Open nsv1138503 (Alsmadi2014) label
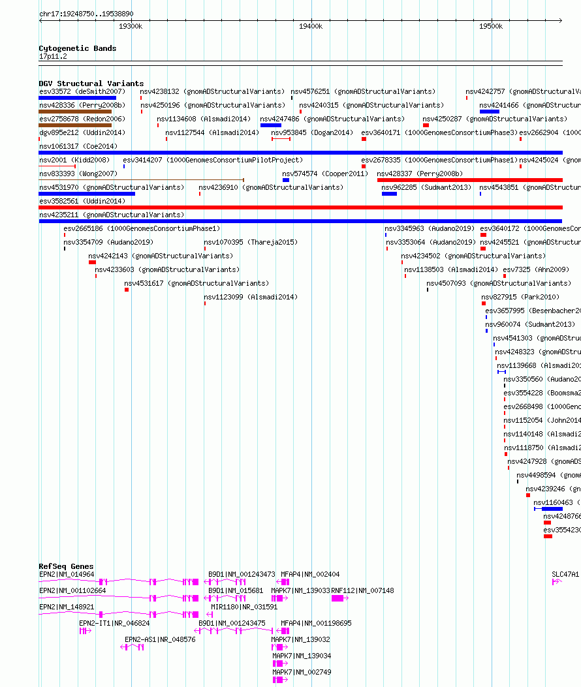The image size is (581, 687). 451,269
